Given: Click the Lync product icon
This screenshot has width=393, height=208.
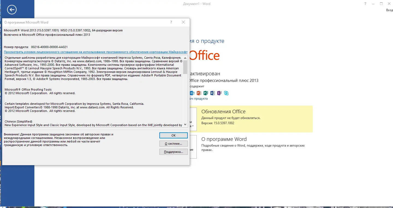Looking at the screenshot, I should click(x=226, y=93).
